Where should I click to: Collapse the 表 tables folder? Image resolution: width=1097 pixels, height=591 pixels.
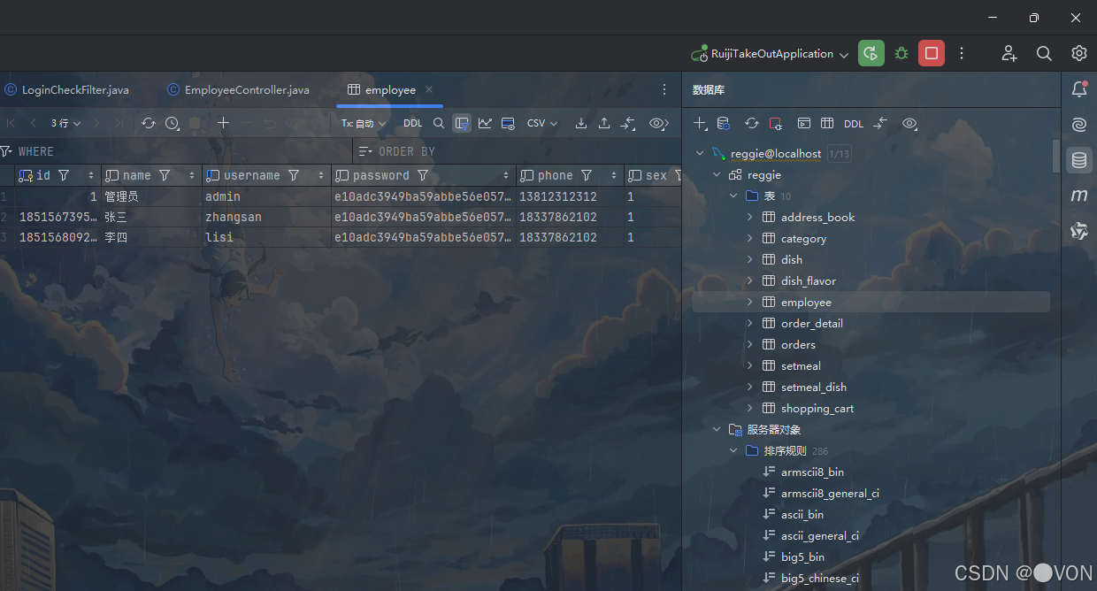(733, 196)
